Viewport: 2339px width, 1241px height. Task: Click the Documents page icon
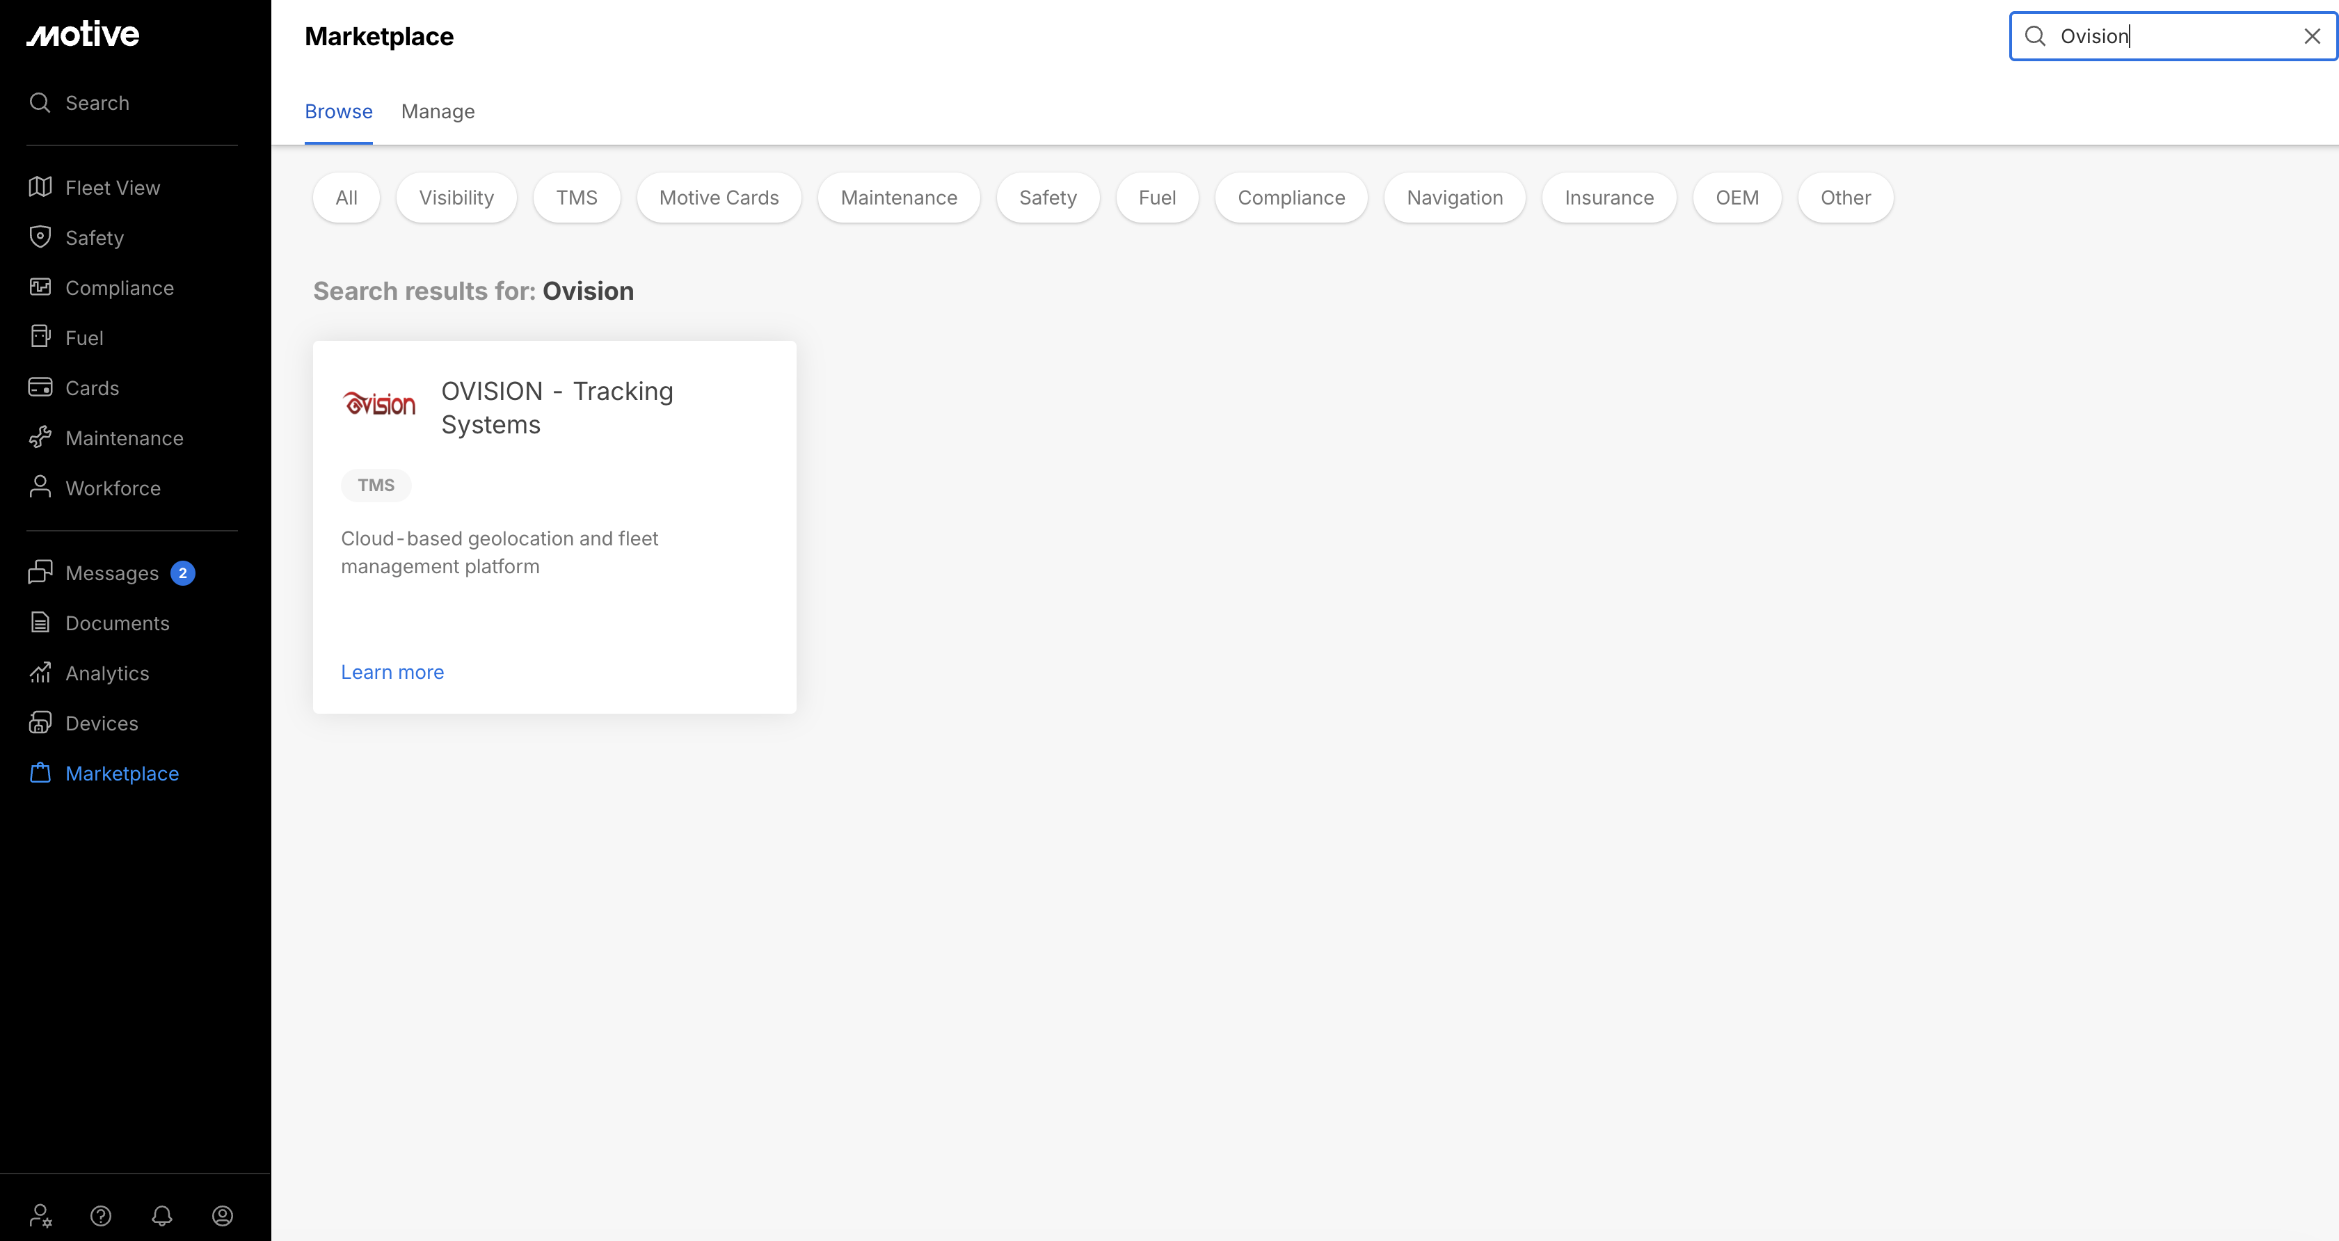click(x=40, y=623)
